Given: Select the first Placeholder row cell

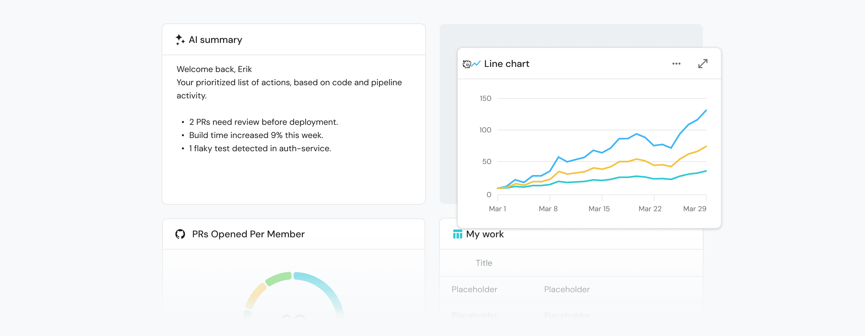Looking at the screenshot, I should [474, 289].
